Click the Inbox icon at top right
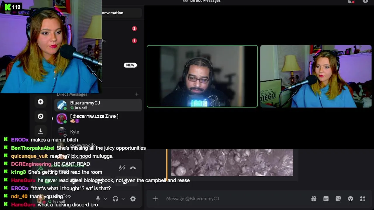The image size is (374, 210). pos(352,1)
